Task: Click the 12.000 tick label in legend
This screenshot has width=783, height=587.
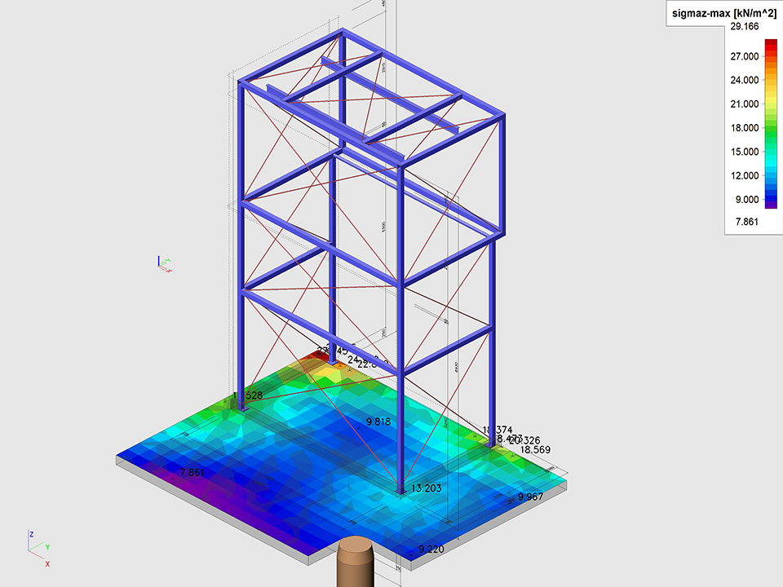Action: pos(745,175)
